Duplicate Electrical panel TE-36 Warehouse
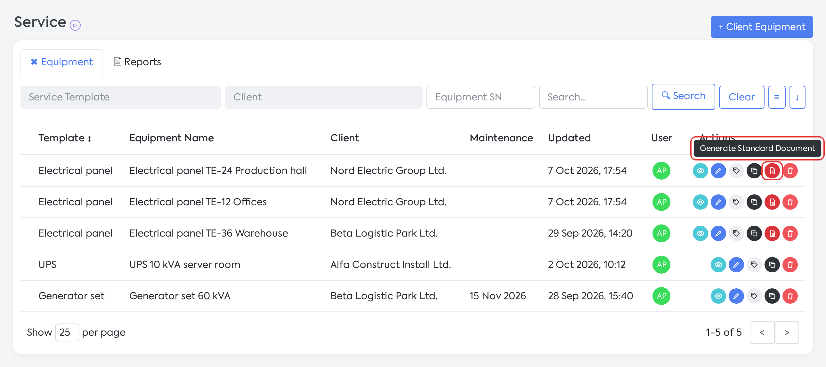The width and height of the screenshot is (826, 367). (x=754, y=233)
